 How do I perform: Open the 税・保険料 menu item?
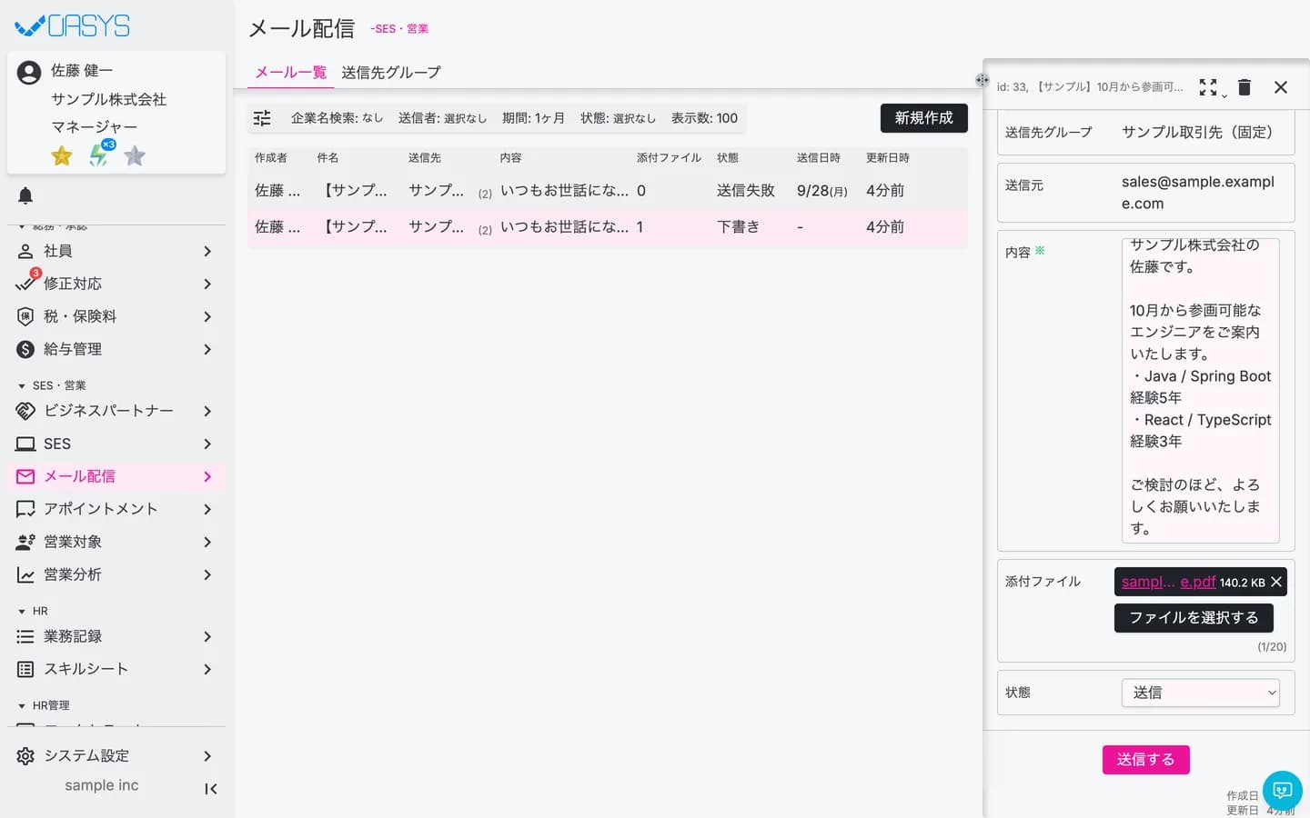tap(116, 316)
